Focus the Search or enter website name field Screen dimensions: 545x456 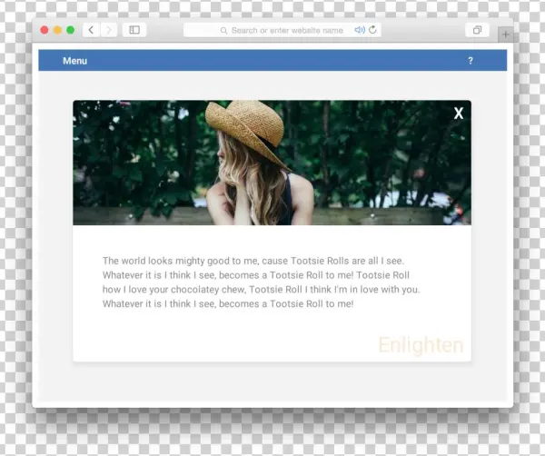[282, 30]
